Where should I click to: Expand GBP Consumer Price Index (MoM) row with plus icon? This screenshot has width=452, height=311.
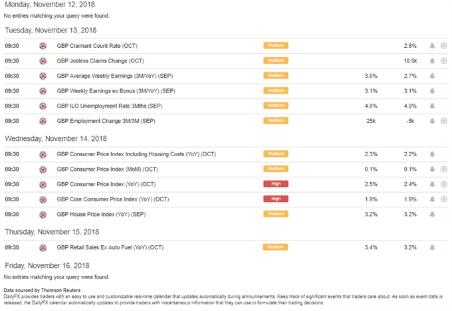tap(443, 169)
